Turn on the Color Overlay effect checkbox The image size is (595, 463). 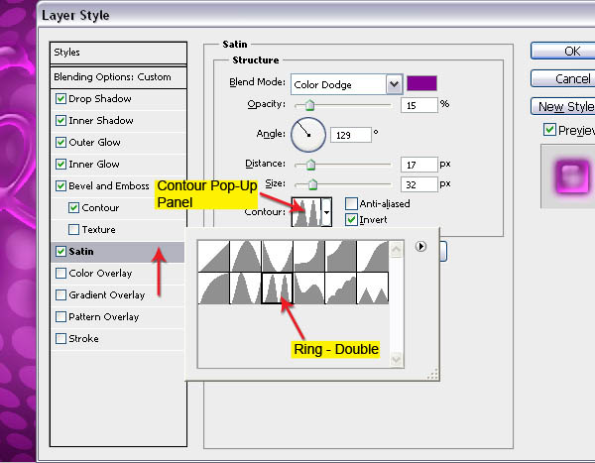click(61, 274)
